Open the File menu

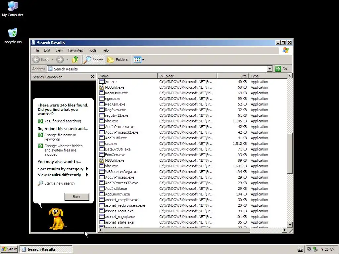coord(36,50)
